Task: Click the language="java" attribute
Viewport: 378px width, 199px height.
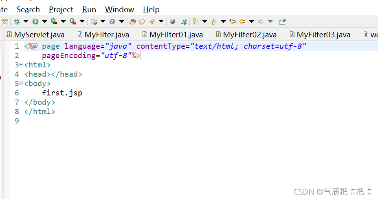Action: [98, 46]
